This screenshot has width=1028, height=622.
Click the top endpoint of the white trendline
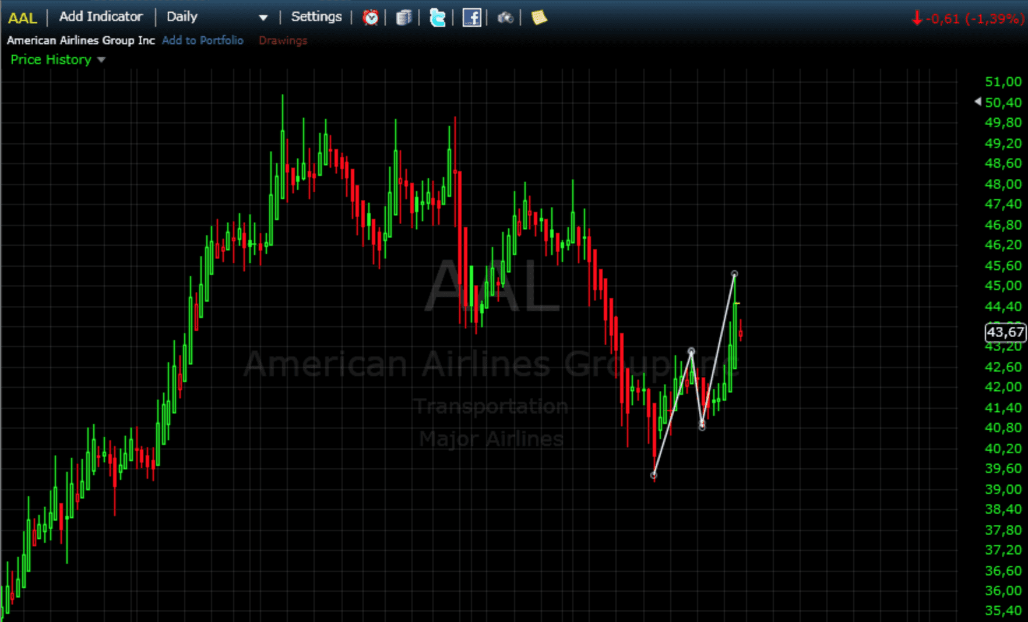734,274
